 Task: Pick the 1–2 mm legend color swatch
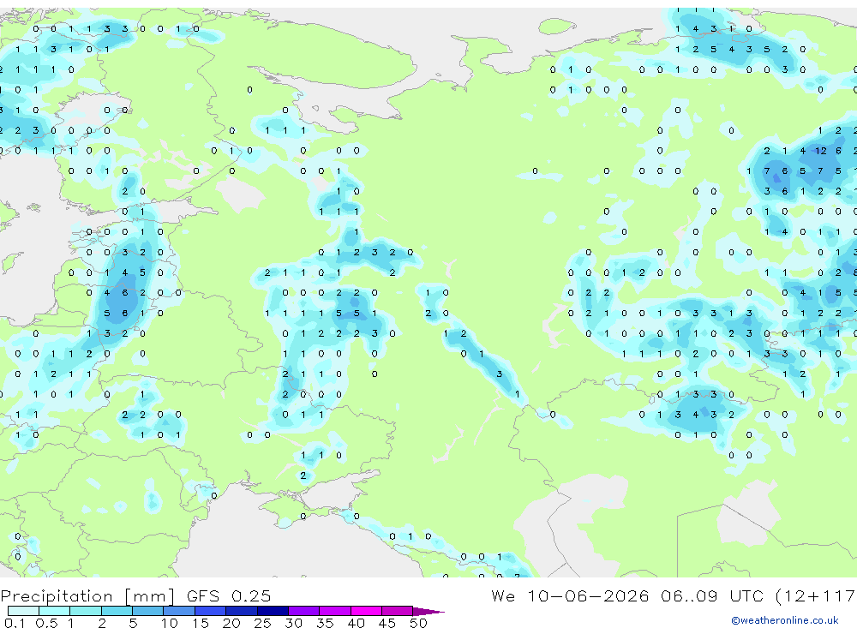click(x=85, y=611)
